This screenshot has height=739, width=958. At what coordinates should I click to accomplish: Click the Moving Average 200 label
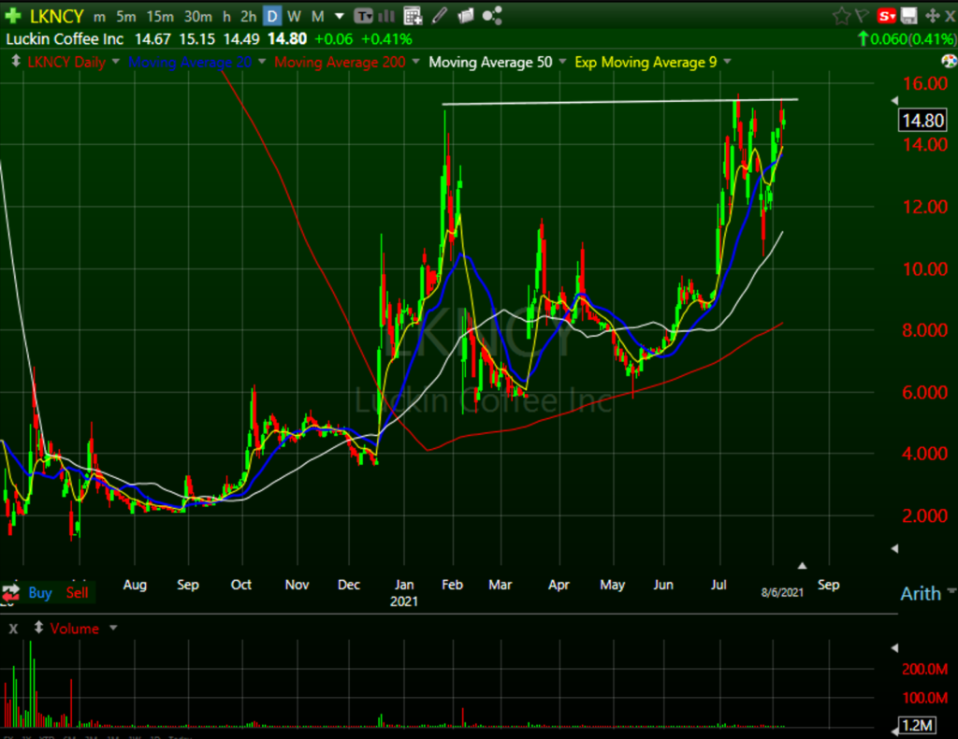340,63
